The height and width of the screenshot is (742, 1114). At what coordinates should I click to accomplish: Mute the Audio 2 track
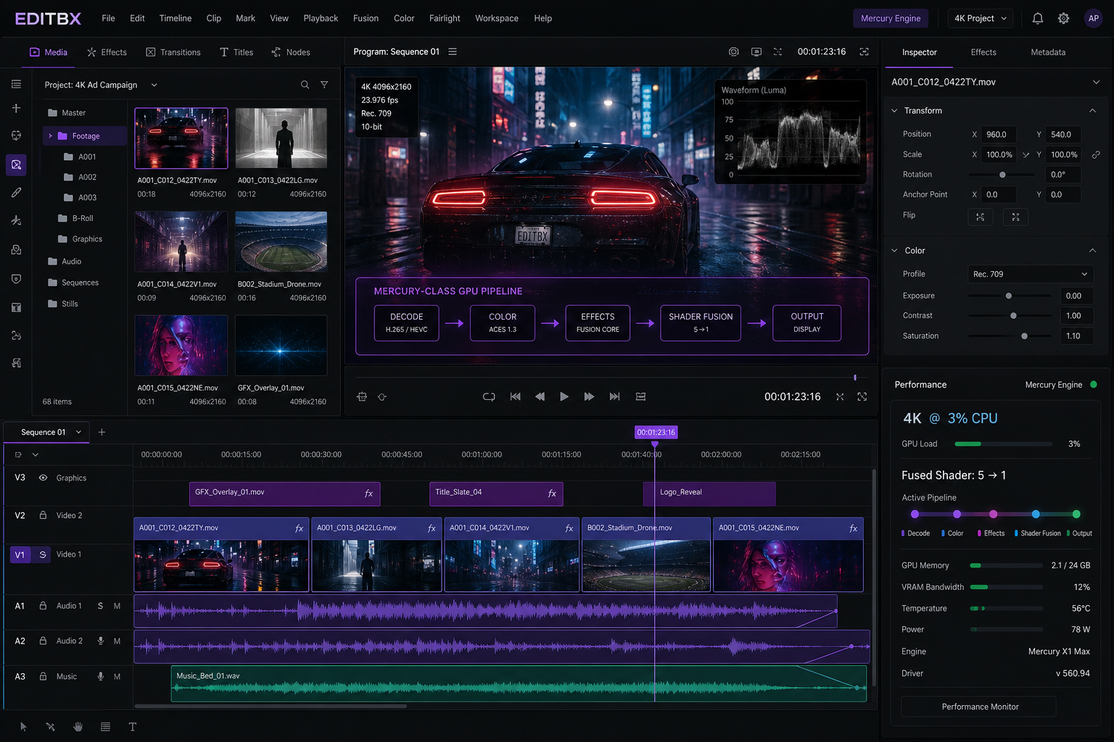point(117,641)
